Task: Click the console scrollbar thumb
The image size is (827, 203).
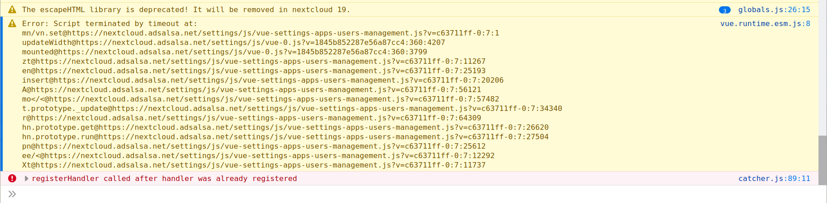Action: point(822,160)
